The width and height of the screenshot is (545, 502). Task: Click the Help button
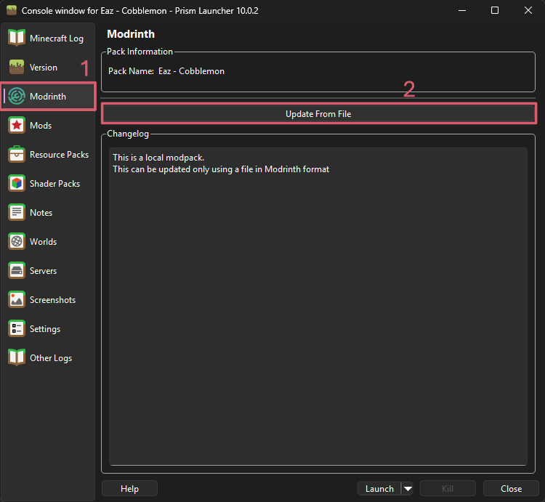point(129,489)
